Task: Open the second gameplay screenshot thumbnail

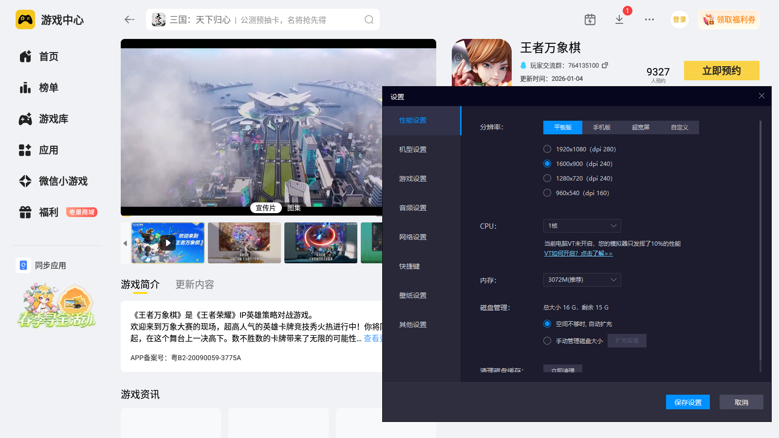Action: pos(244,243)
